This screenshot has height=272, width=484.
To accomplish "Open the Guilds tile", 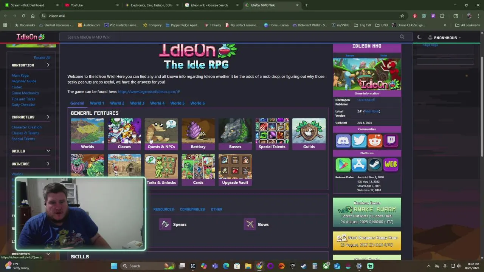I will pos(309,134).
